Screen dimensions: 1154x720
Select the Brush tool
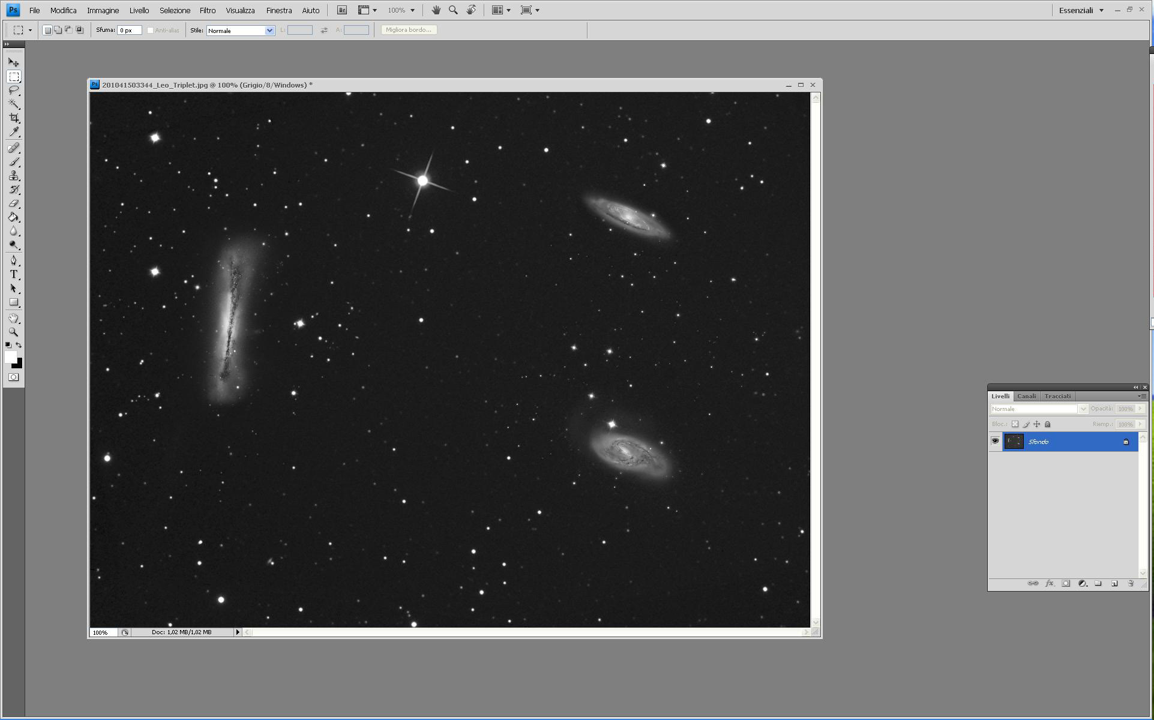tap(14, 162)
